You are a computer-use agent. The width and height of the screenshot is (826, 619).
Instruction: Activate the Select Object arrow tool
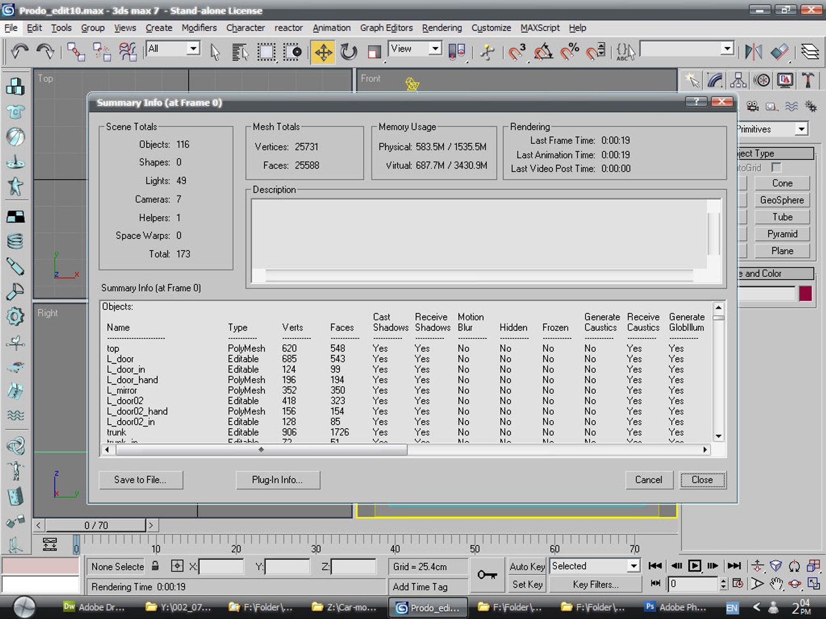[215, 52]
